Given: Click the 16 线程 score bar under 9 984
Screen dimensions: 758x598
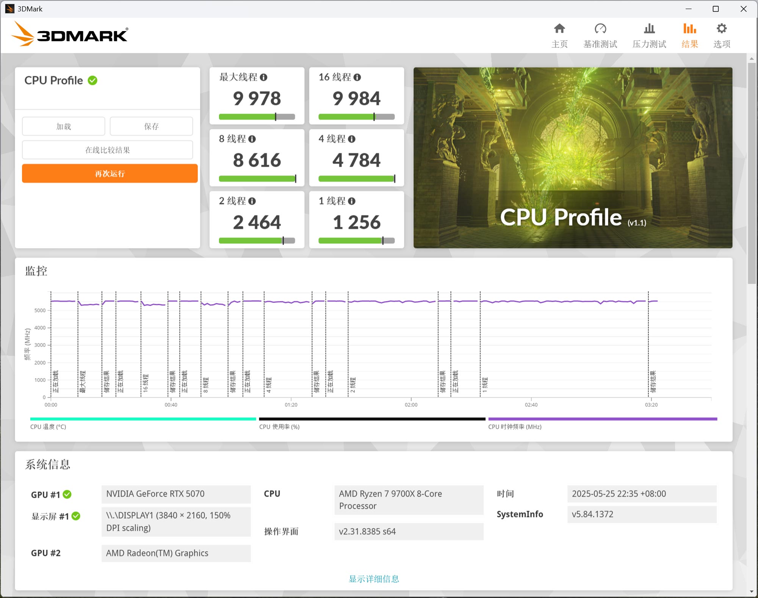Looking at the screenshot, I should [357, 117].
